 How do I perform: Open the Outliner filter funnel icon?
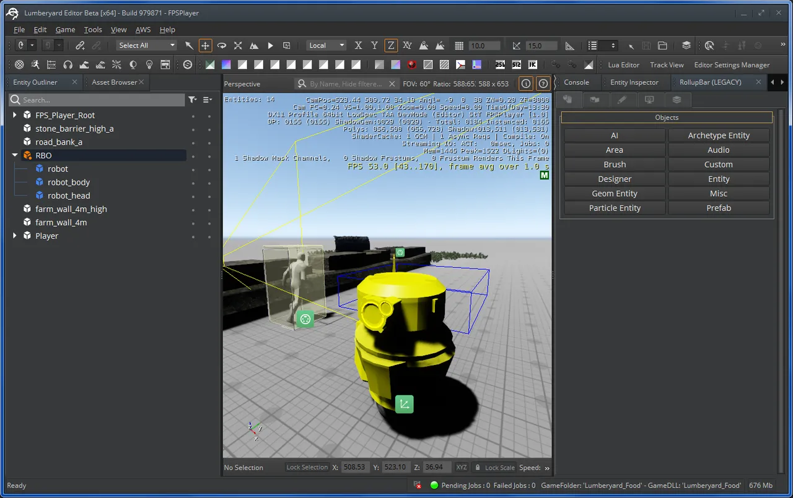coord(193,100)
